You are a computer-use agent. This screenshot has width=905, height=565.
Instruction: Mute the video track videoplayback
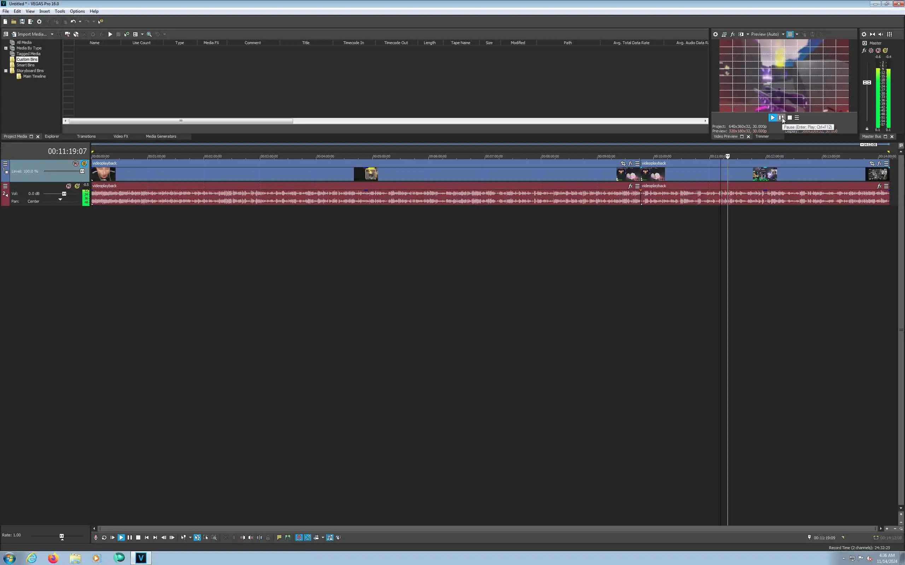76,163
